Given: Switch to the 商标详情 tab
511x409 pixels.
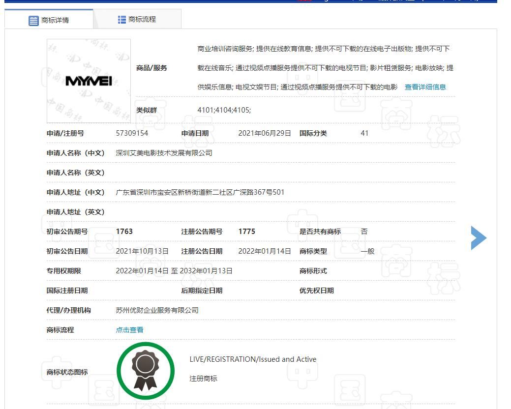Looking at the screenshot, I should pyautogui.click(x=54, y=21).
